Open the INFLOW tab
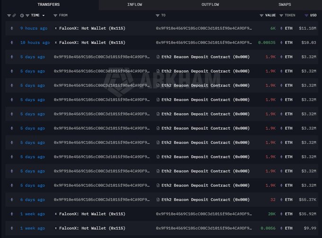This screenshot has width=322, height=238. pos(134,5)
